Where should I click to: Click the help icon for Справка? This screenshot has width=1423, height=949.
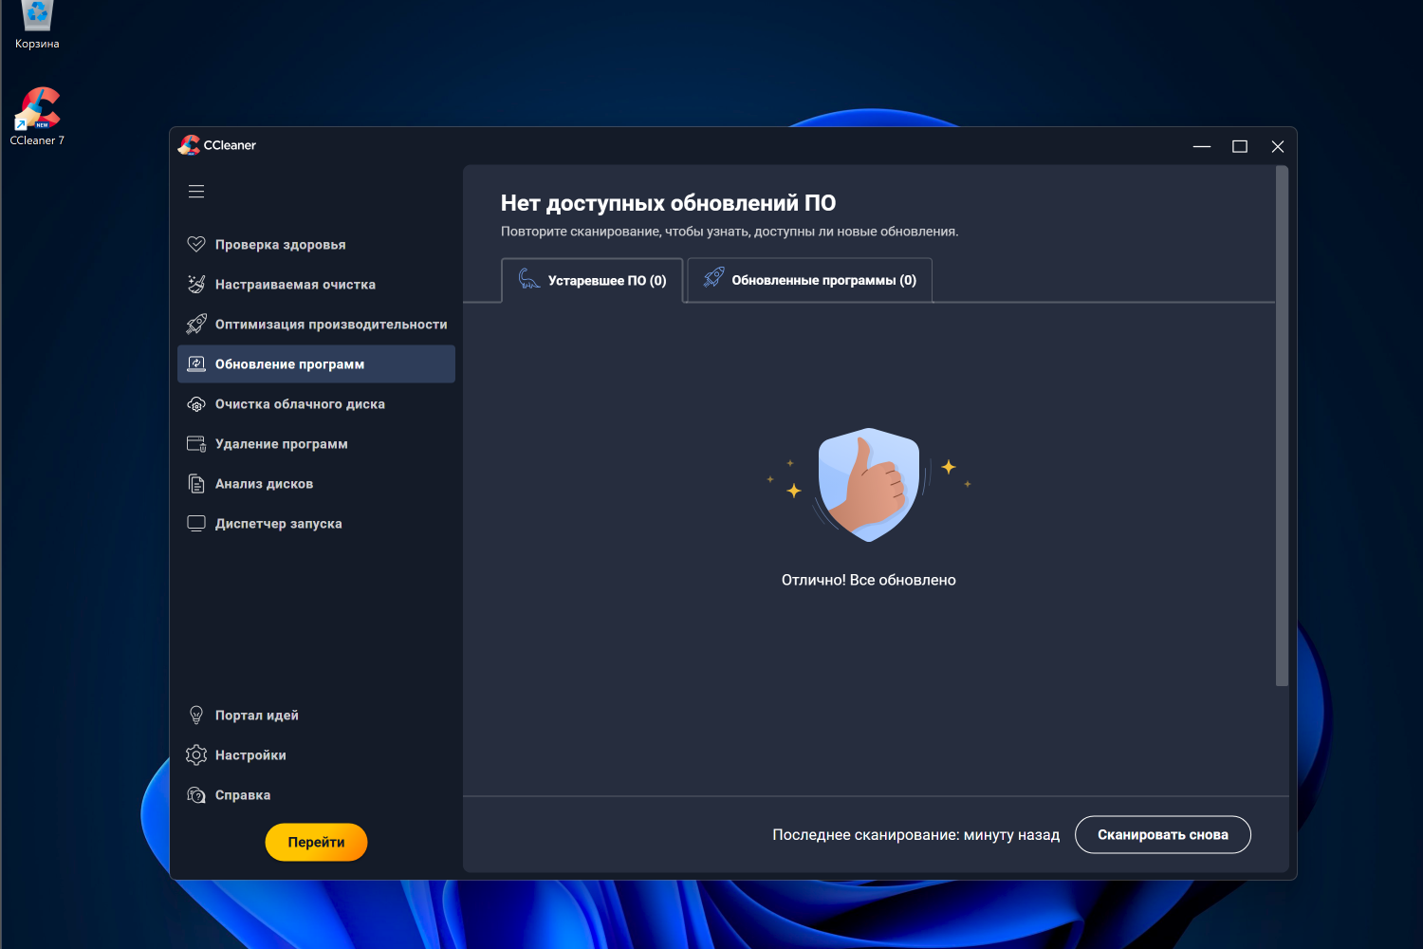(196, 795)
